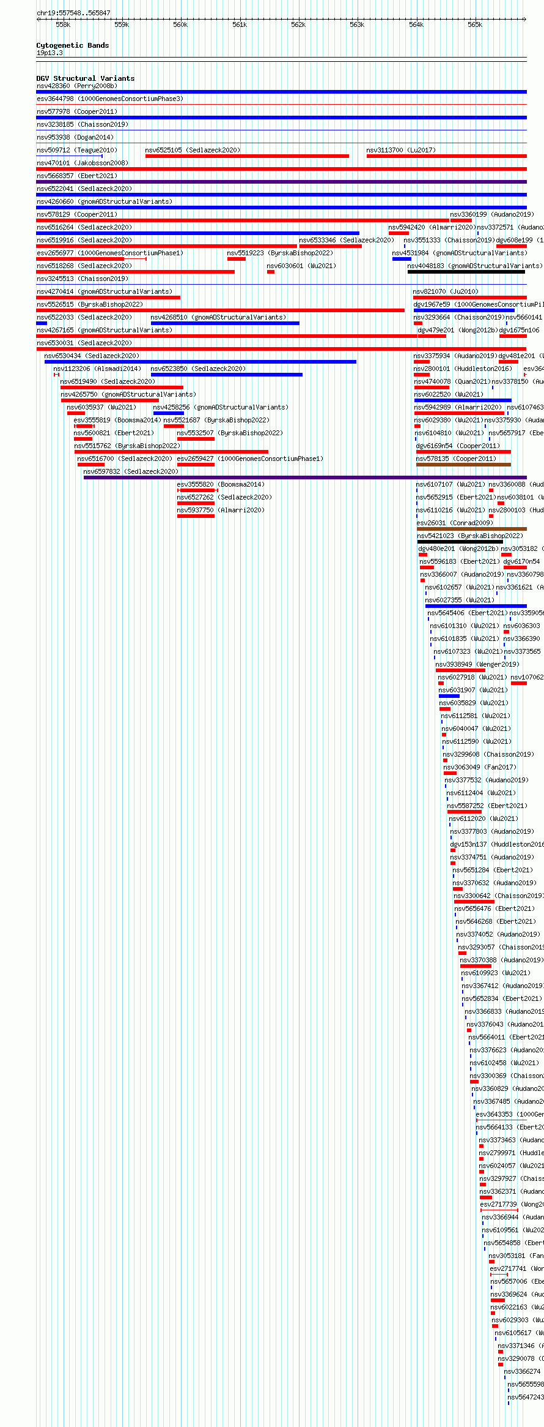544x1427 pixels.
Task: Open nsv6597832 (Sedlazeck2020) label
Action: click(x=131, y=472)
